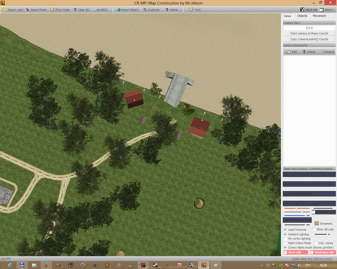This screenshot has width=337, height=269.
Task: Adjust the Draw Distance slider
Action: [309, 189]
